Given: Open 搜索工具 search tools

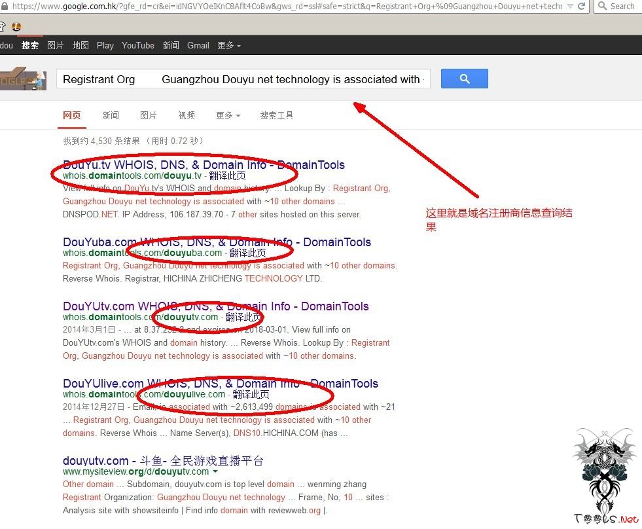Looking at the screenshot, I should tap(277, 115).
